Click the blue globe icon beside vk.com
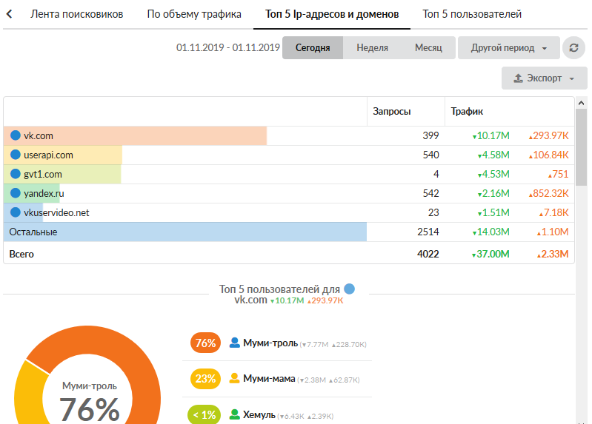This screenshot has height=424, width=592. (15, 136)
